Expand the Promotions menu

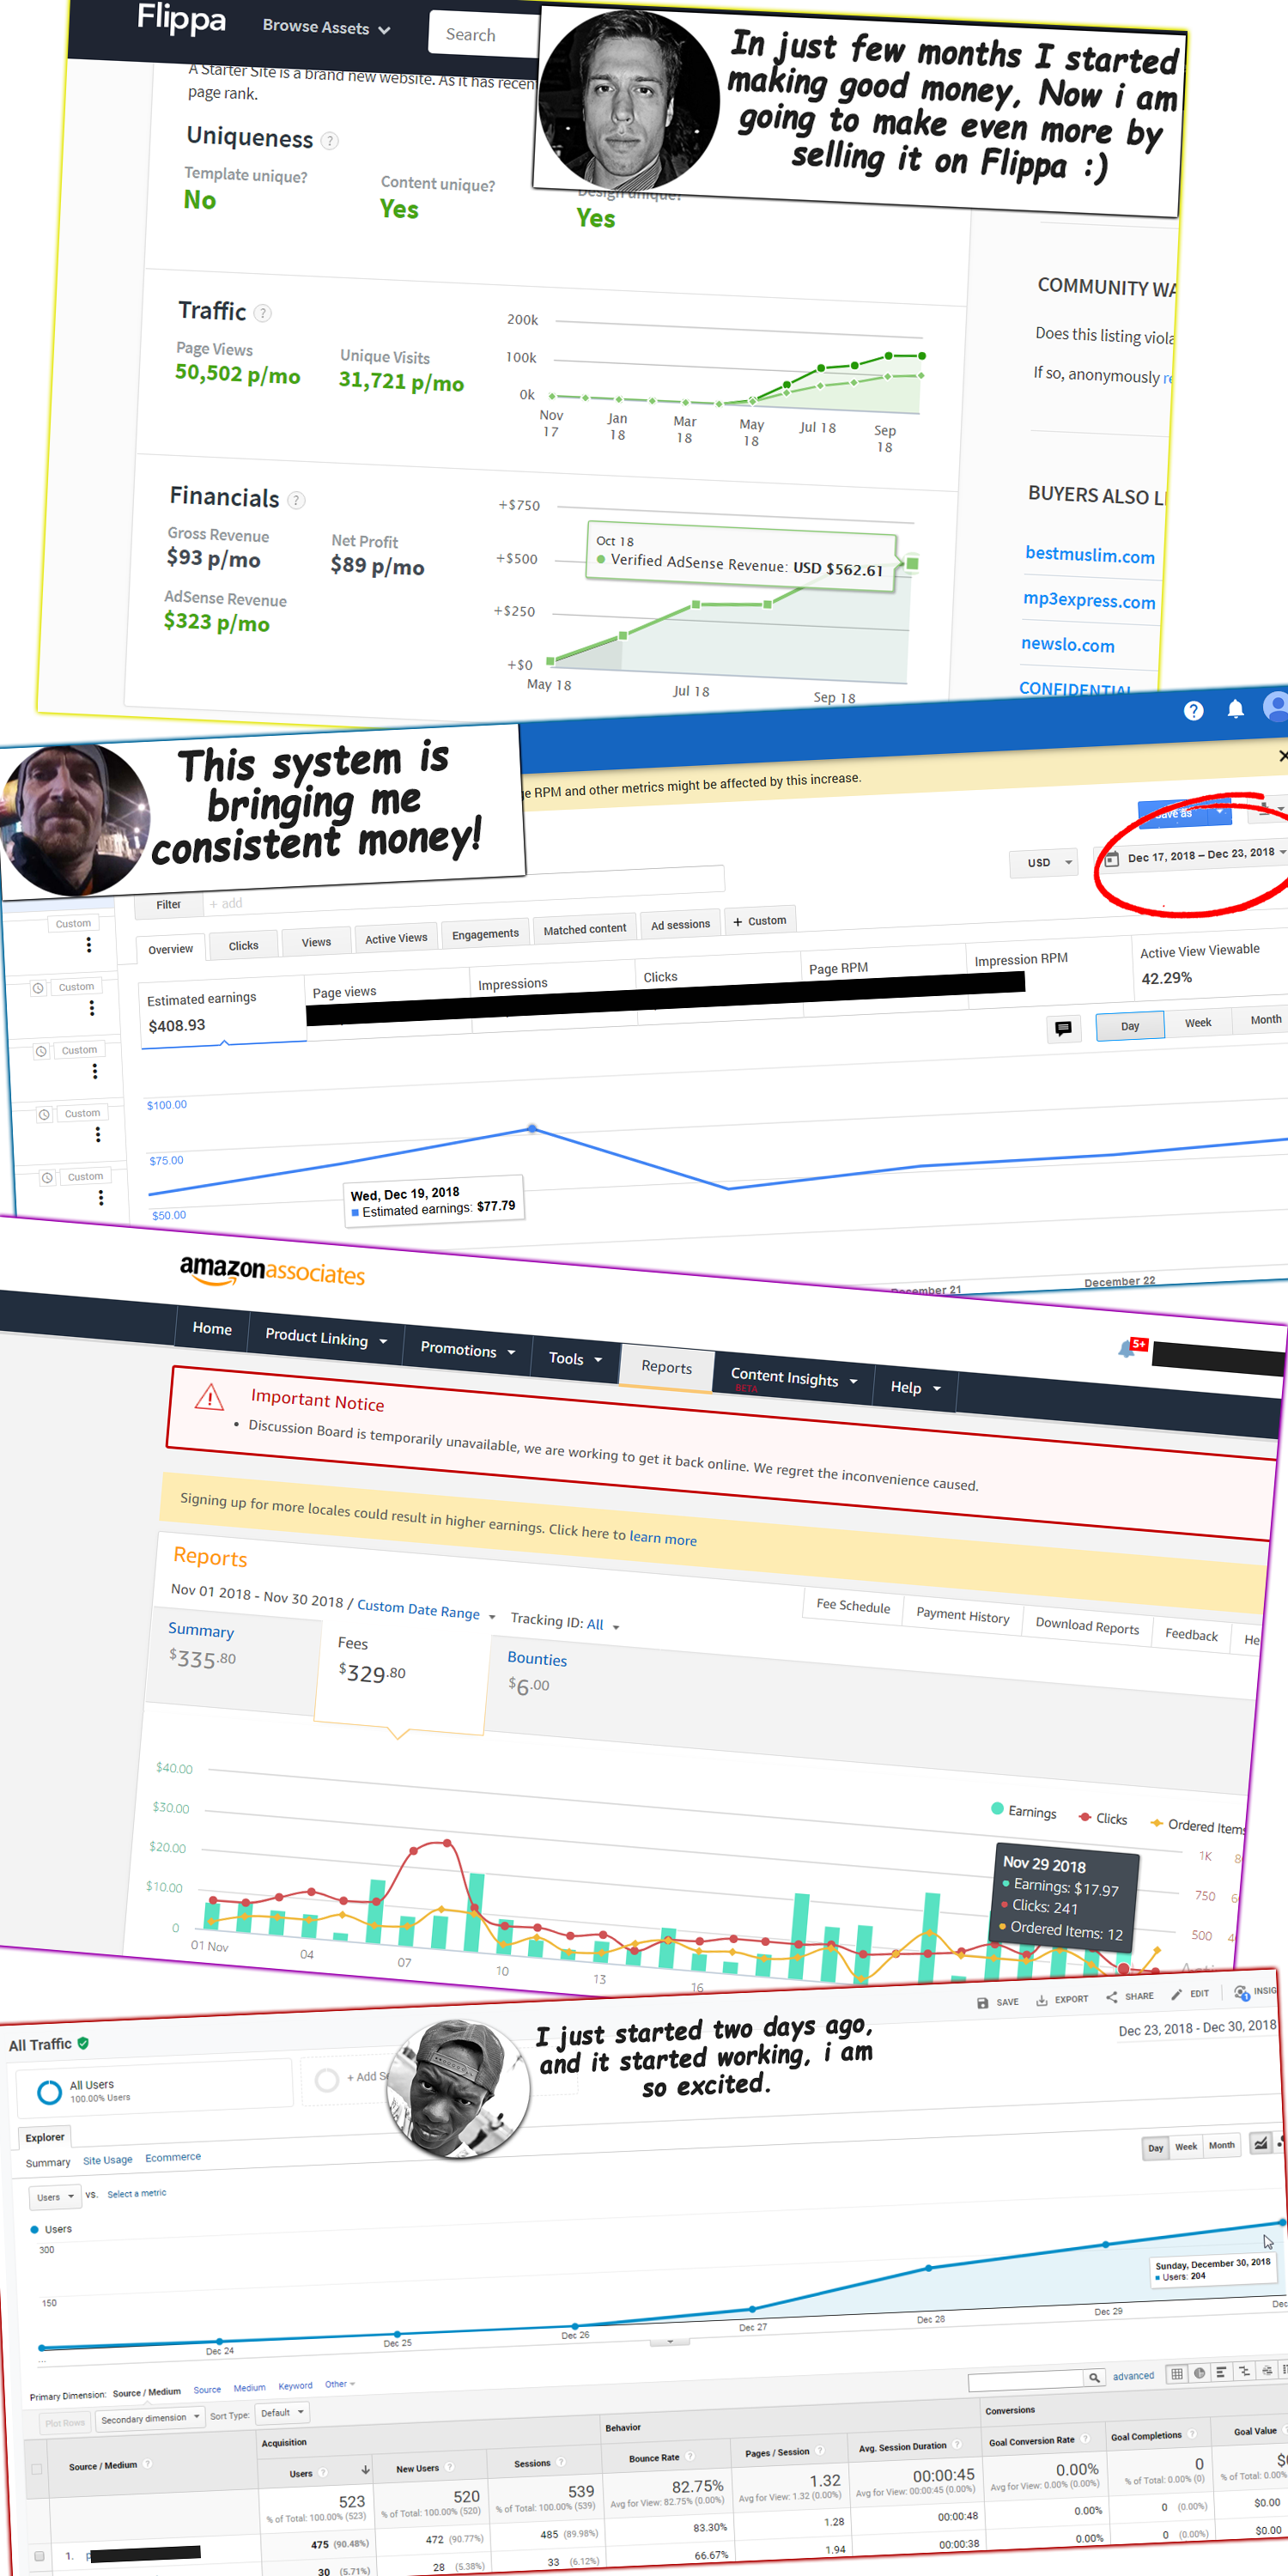coord(467,1349)
